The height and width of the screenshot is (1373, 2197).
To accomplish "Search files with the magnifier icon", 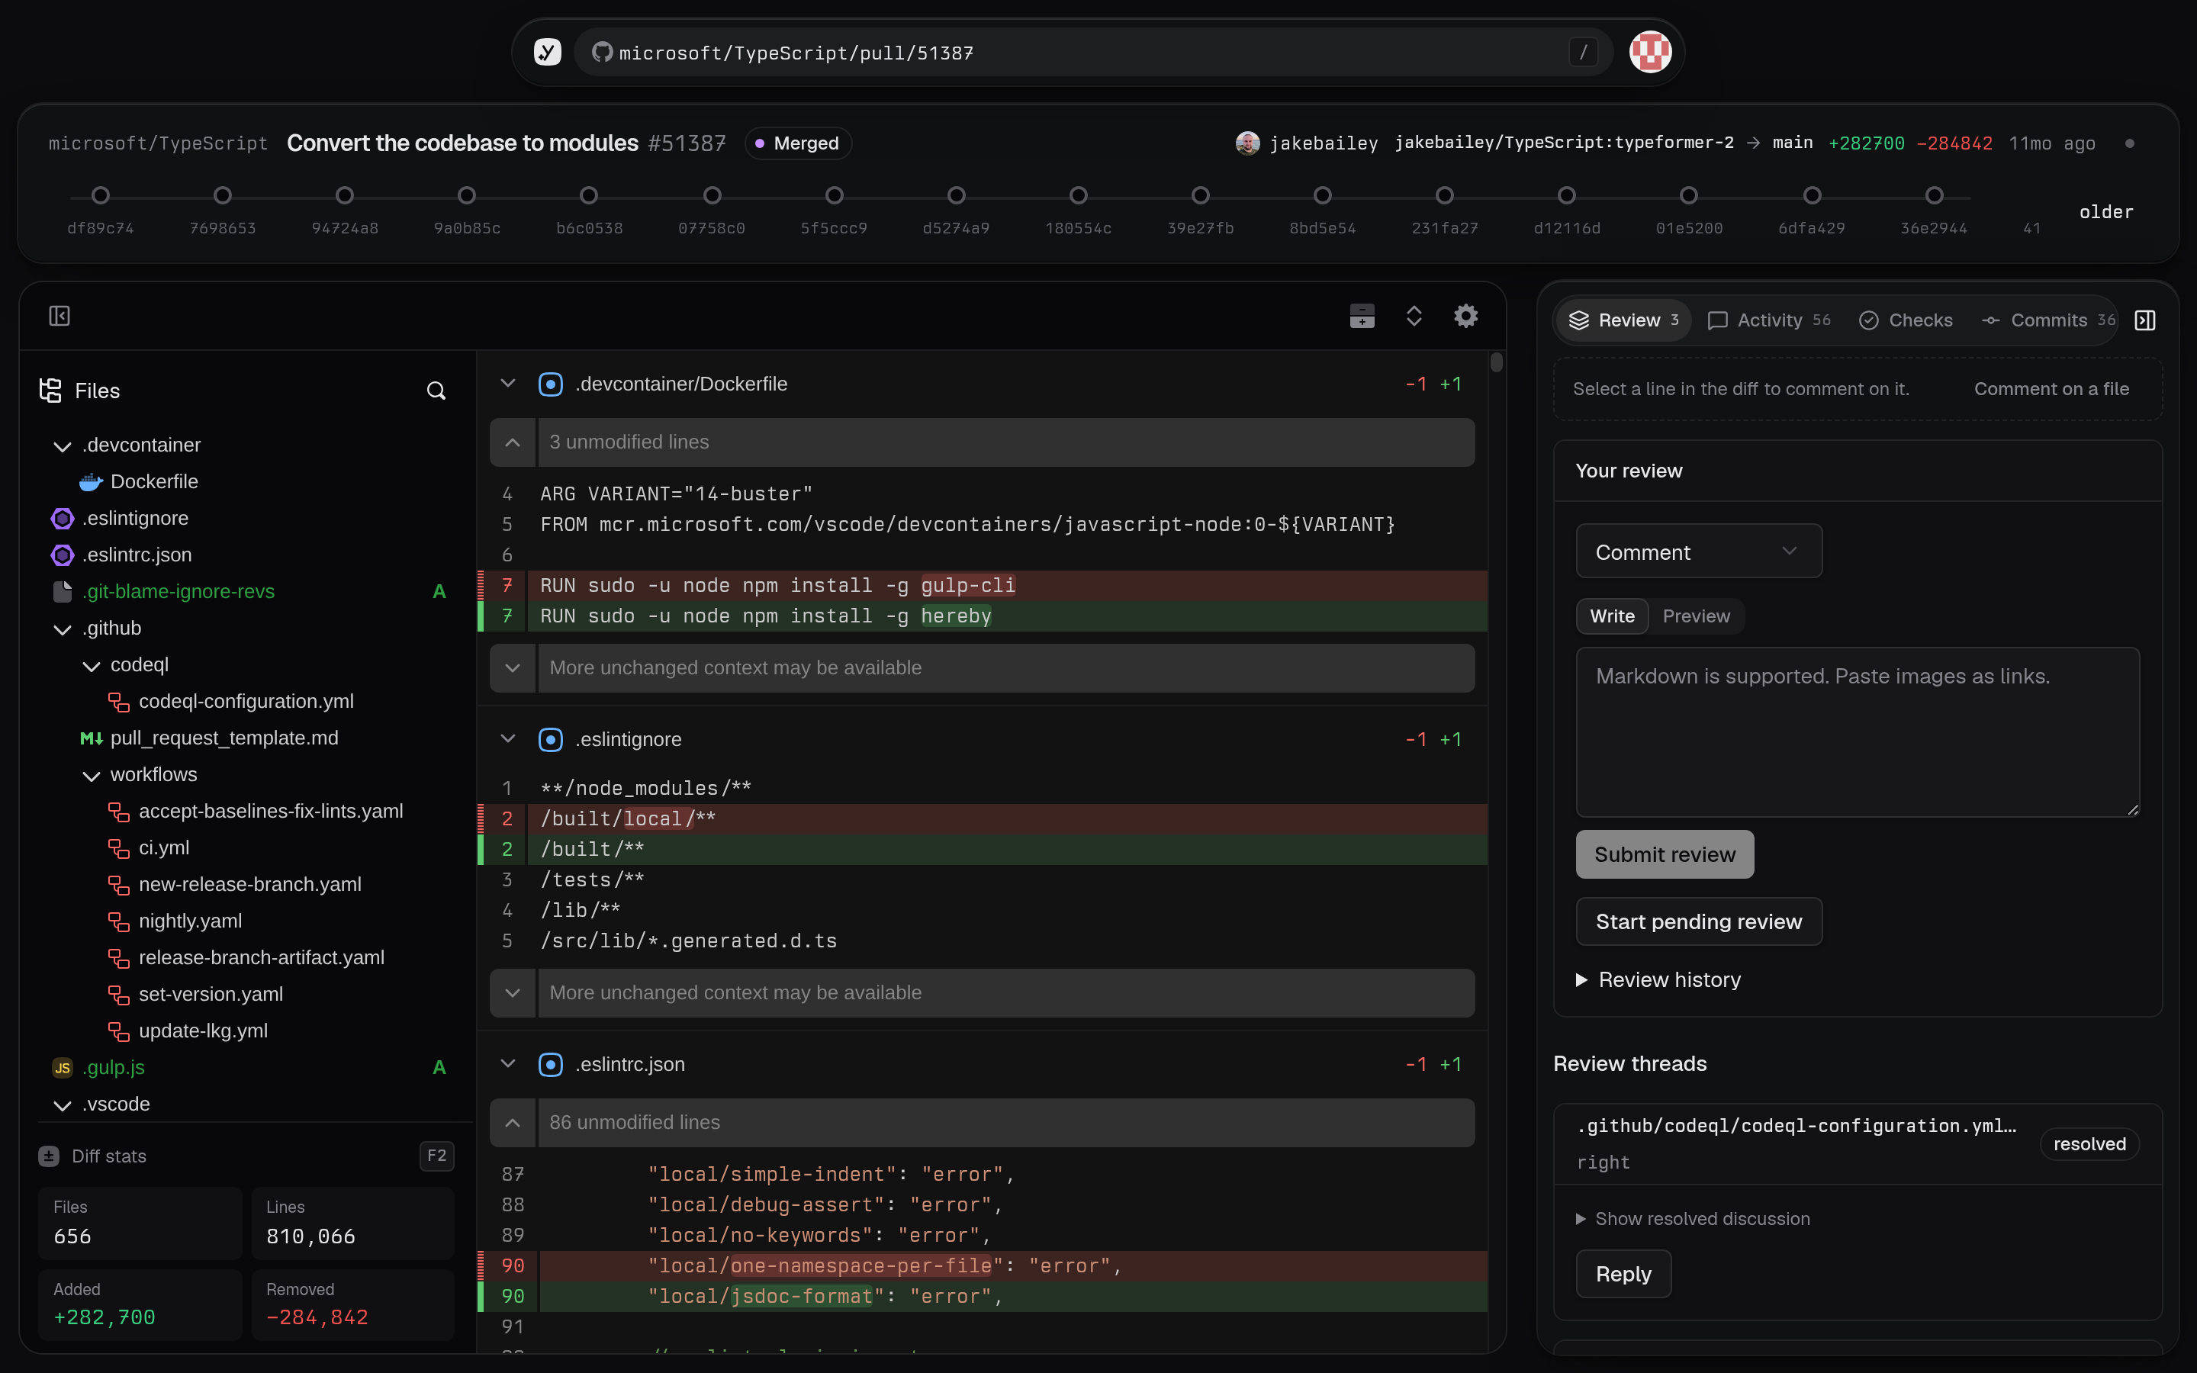I will coord(436,391).
